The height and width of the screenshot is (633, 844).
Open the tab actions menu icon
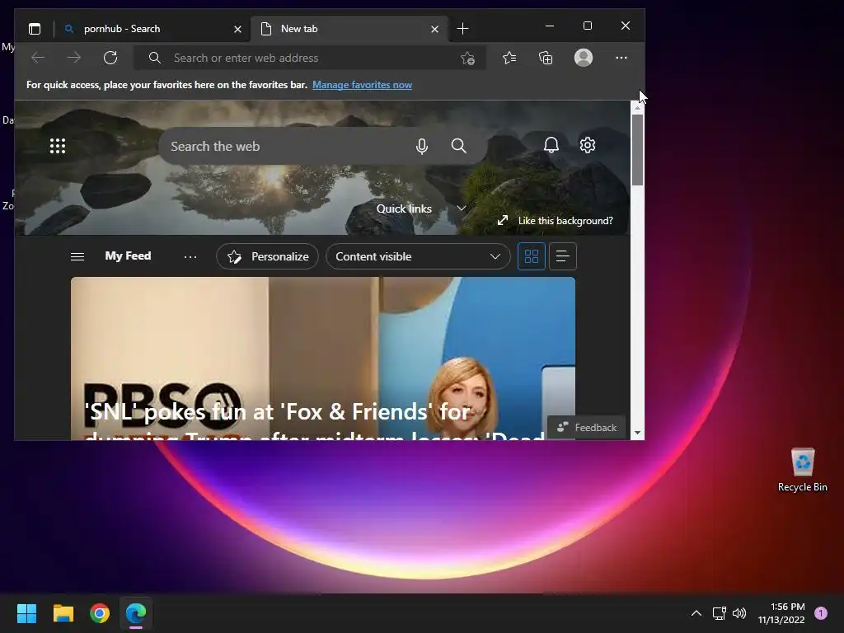coord(35,29)
